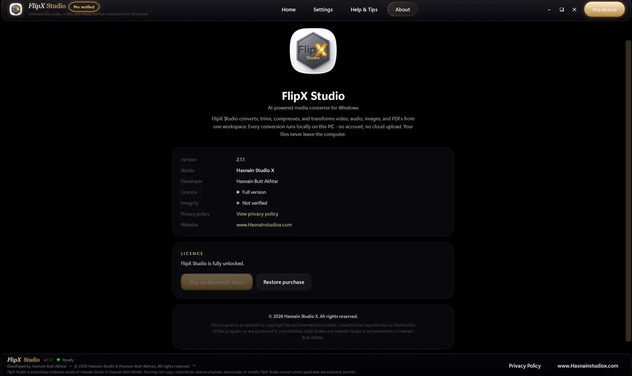Viewport: 632px width, 376px height.
Task: Click the © 2026 Hasnain Studio X copyright line
Action: tap(313, 316)
